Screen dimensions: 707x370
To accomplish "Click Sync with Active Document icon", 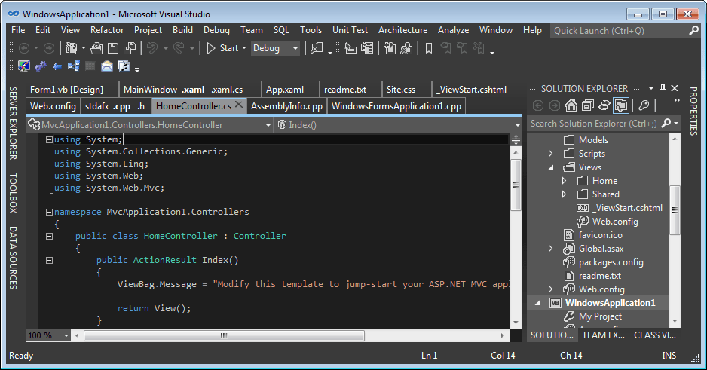I will click(604, 105).
